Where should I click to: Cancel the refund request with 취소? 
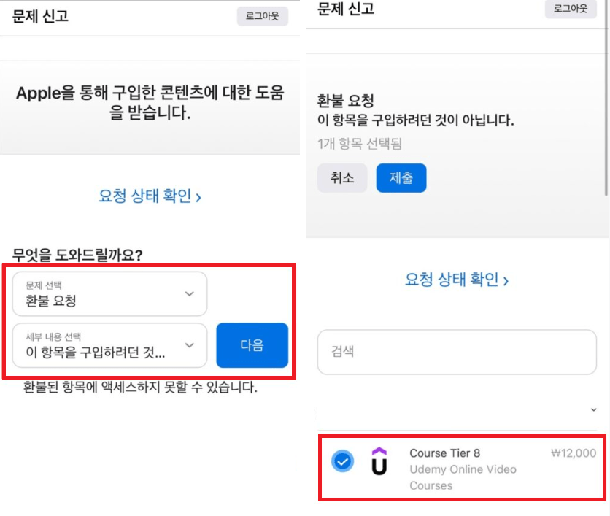click(x=342, y=178)
